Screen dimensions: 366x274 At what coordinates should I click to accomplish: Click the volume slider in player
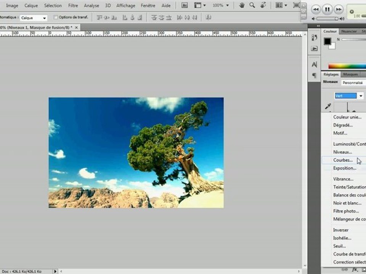327,19
